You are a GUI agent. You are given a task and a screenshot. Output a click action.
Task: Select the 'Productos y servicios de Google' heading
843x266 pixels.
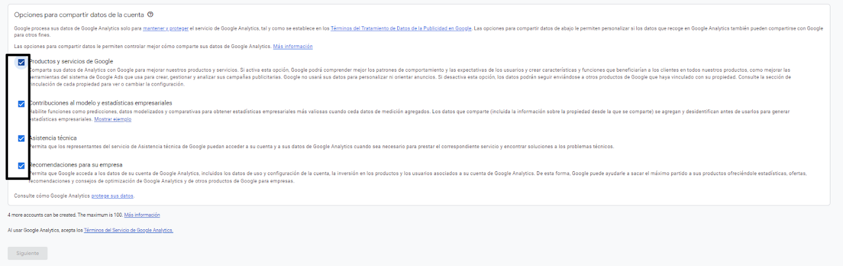pyautogui.click(x=70, y=61)
